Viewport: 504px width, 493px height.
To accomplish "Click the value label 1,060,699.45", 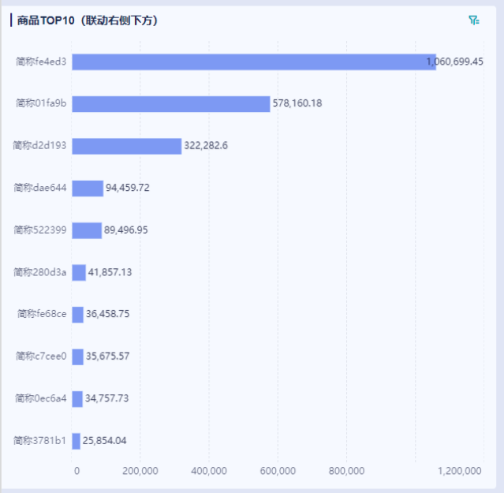I will (455, 62).
